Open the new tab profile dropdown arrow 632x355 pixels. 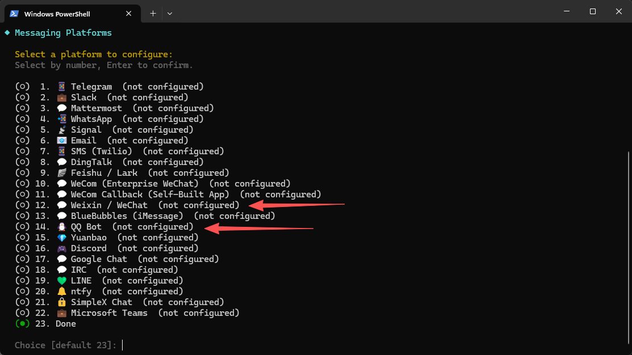click(170, 14)
